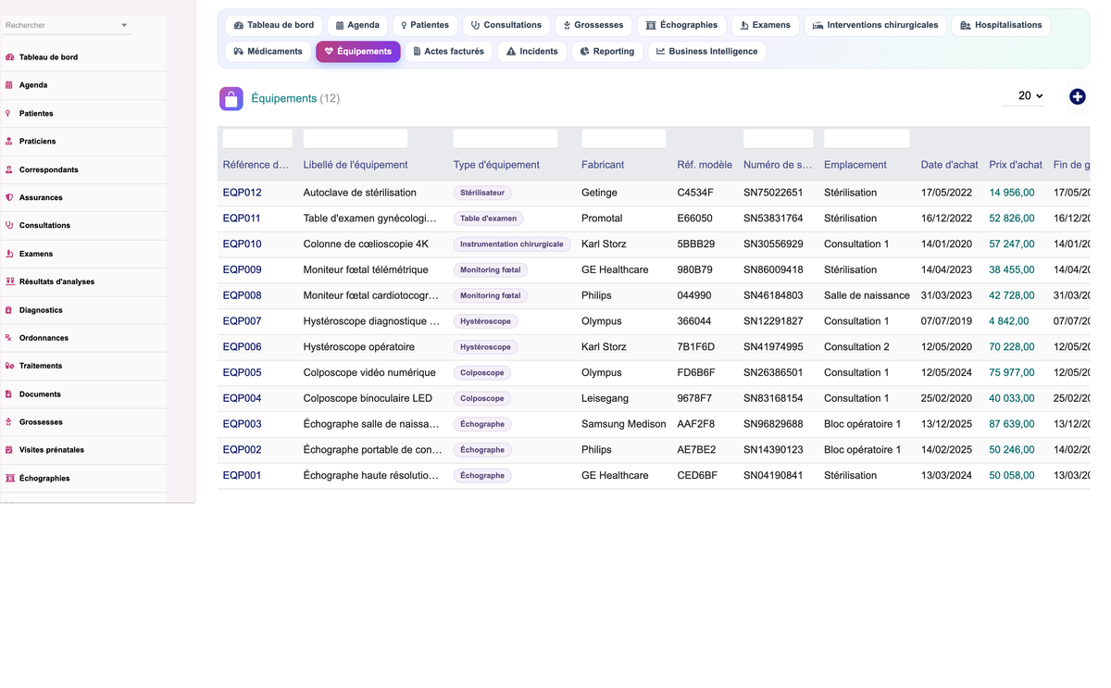Sort by Type d'équipement column header

click(496, 165)
